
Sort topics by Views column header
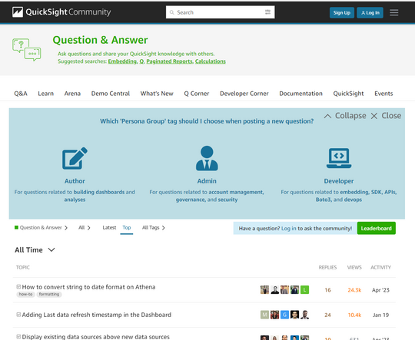(x=354, y=267)
